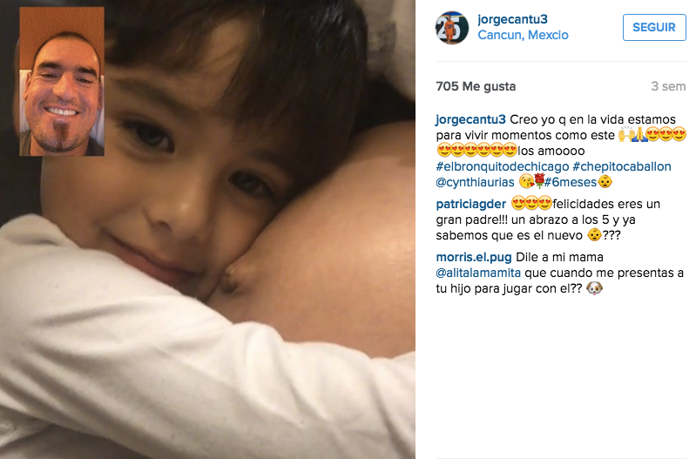This screenshot has height=459, width=696.
Task: Click the baby emoji after #6meses
Action: coord(605,181)
